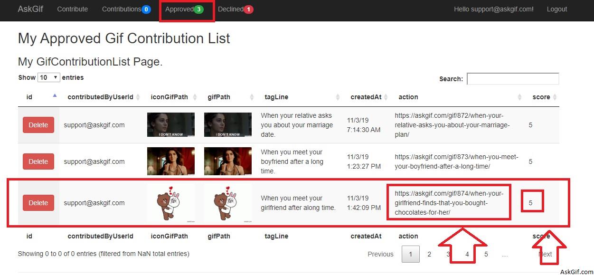Sort by createdAt column
This screenshot has height=275, width=594.
(366, 97)
